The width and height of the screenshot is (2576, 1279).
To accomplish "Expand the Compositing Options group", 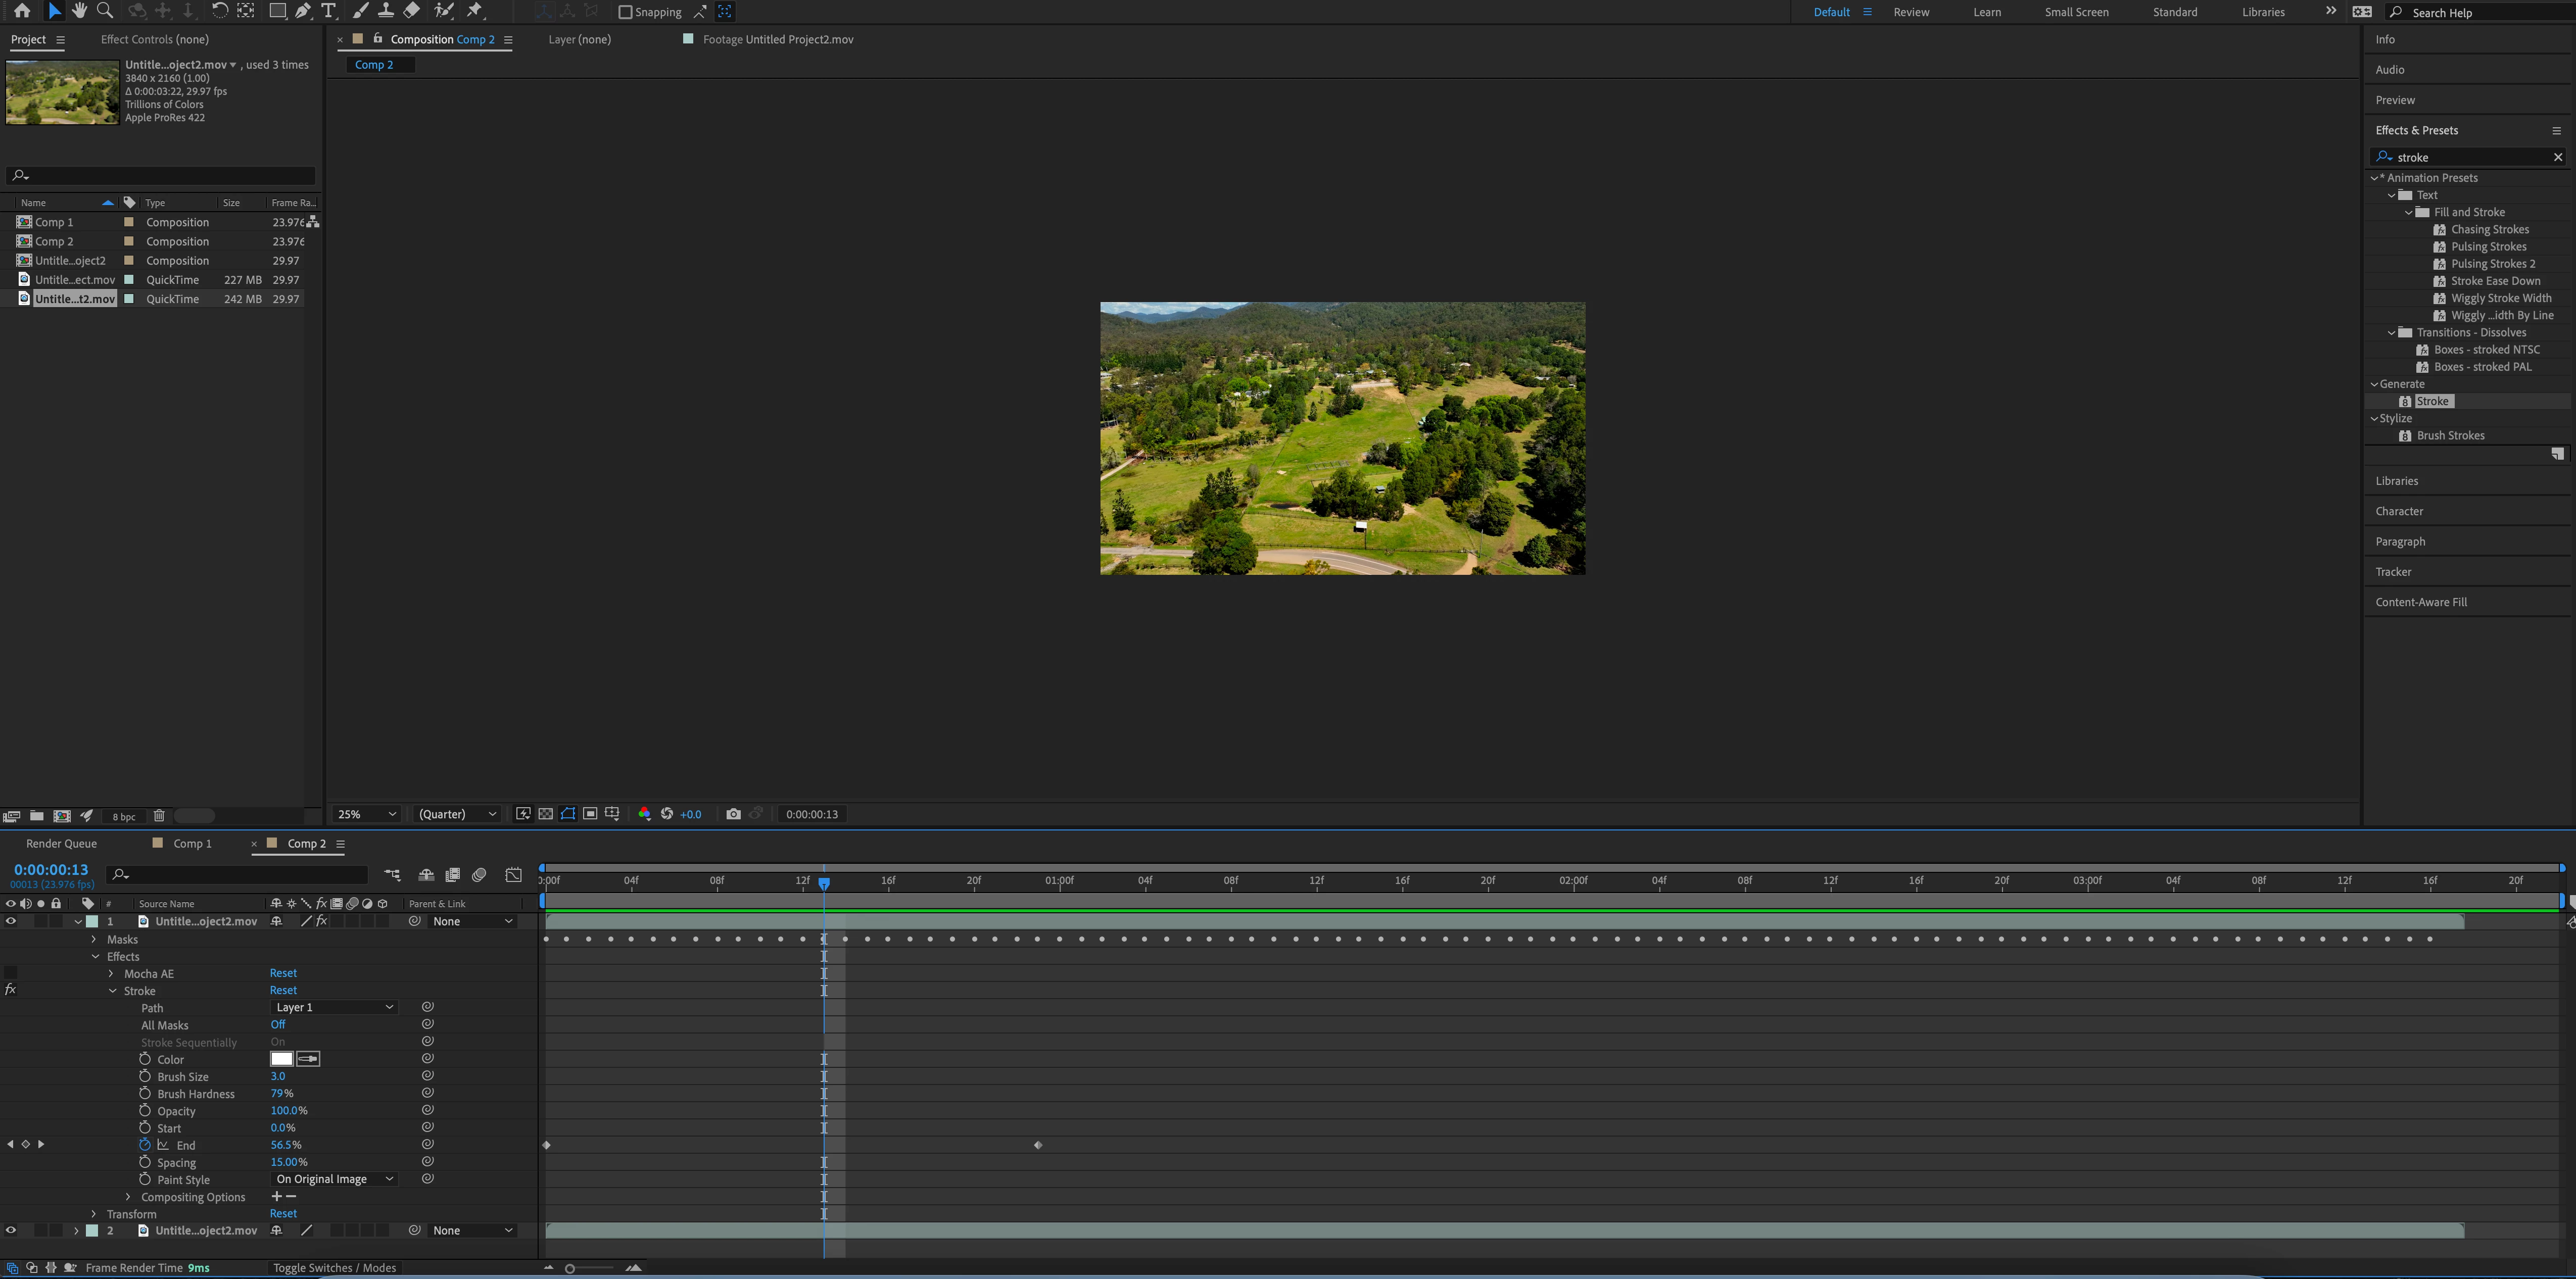I will coord(128,1197).
